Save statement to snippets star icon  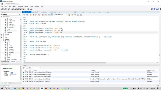coord(69,15)
